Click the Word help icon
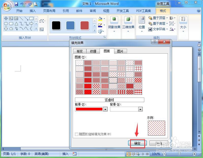This screenshot has width=203, height=158. [x=199, y=11]
